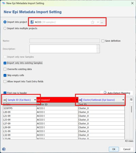Click the Cancel button
This screenshot has width=136, height=153.
point(127,149)
